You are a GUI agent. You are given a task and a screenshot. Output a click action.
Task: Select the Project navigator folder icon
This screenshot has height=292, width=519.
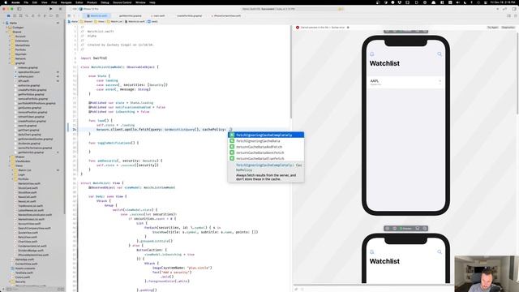tap(9, 15)
